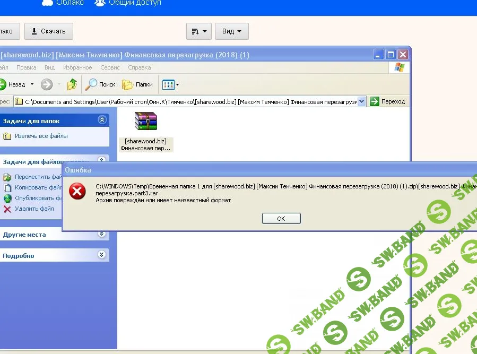Open the views mode dropdown in toolbar

click(x=170, y=84)
